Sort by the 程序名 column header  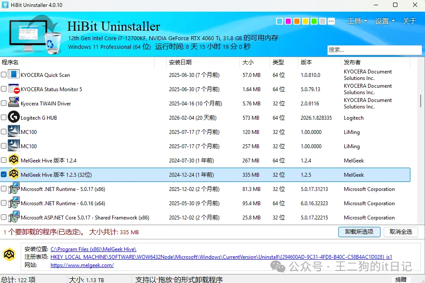pos(77,62)
